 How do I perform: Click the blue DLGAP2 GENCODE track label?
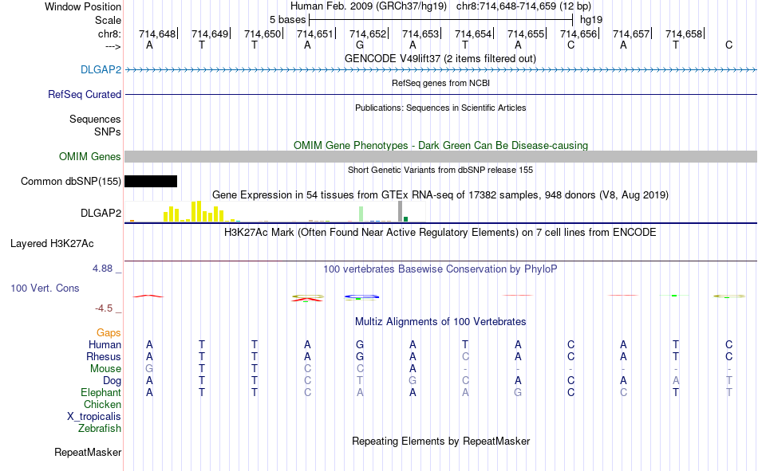click(101, 69)
